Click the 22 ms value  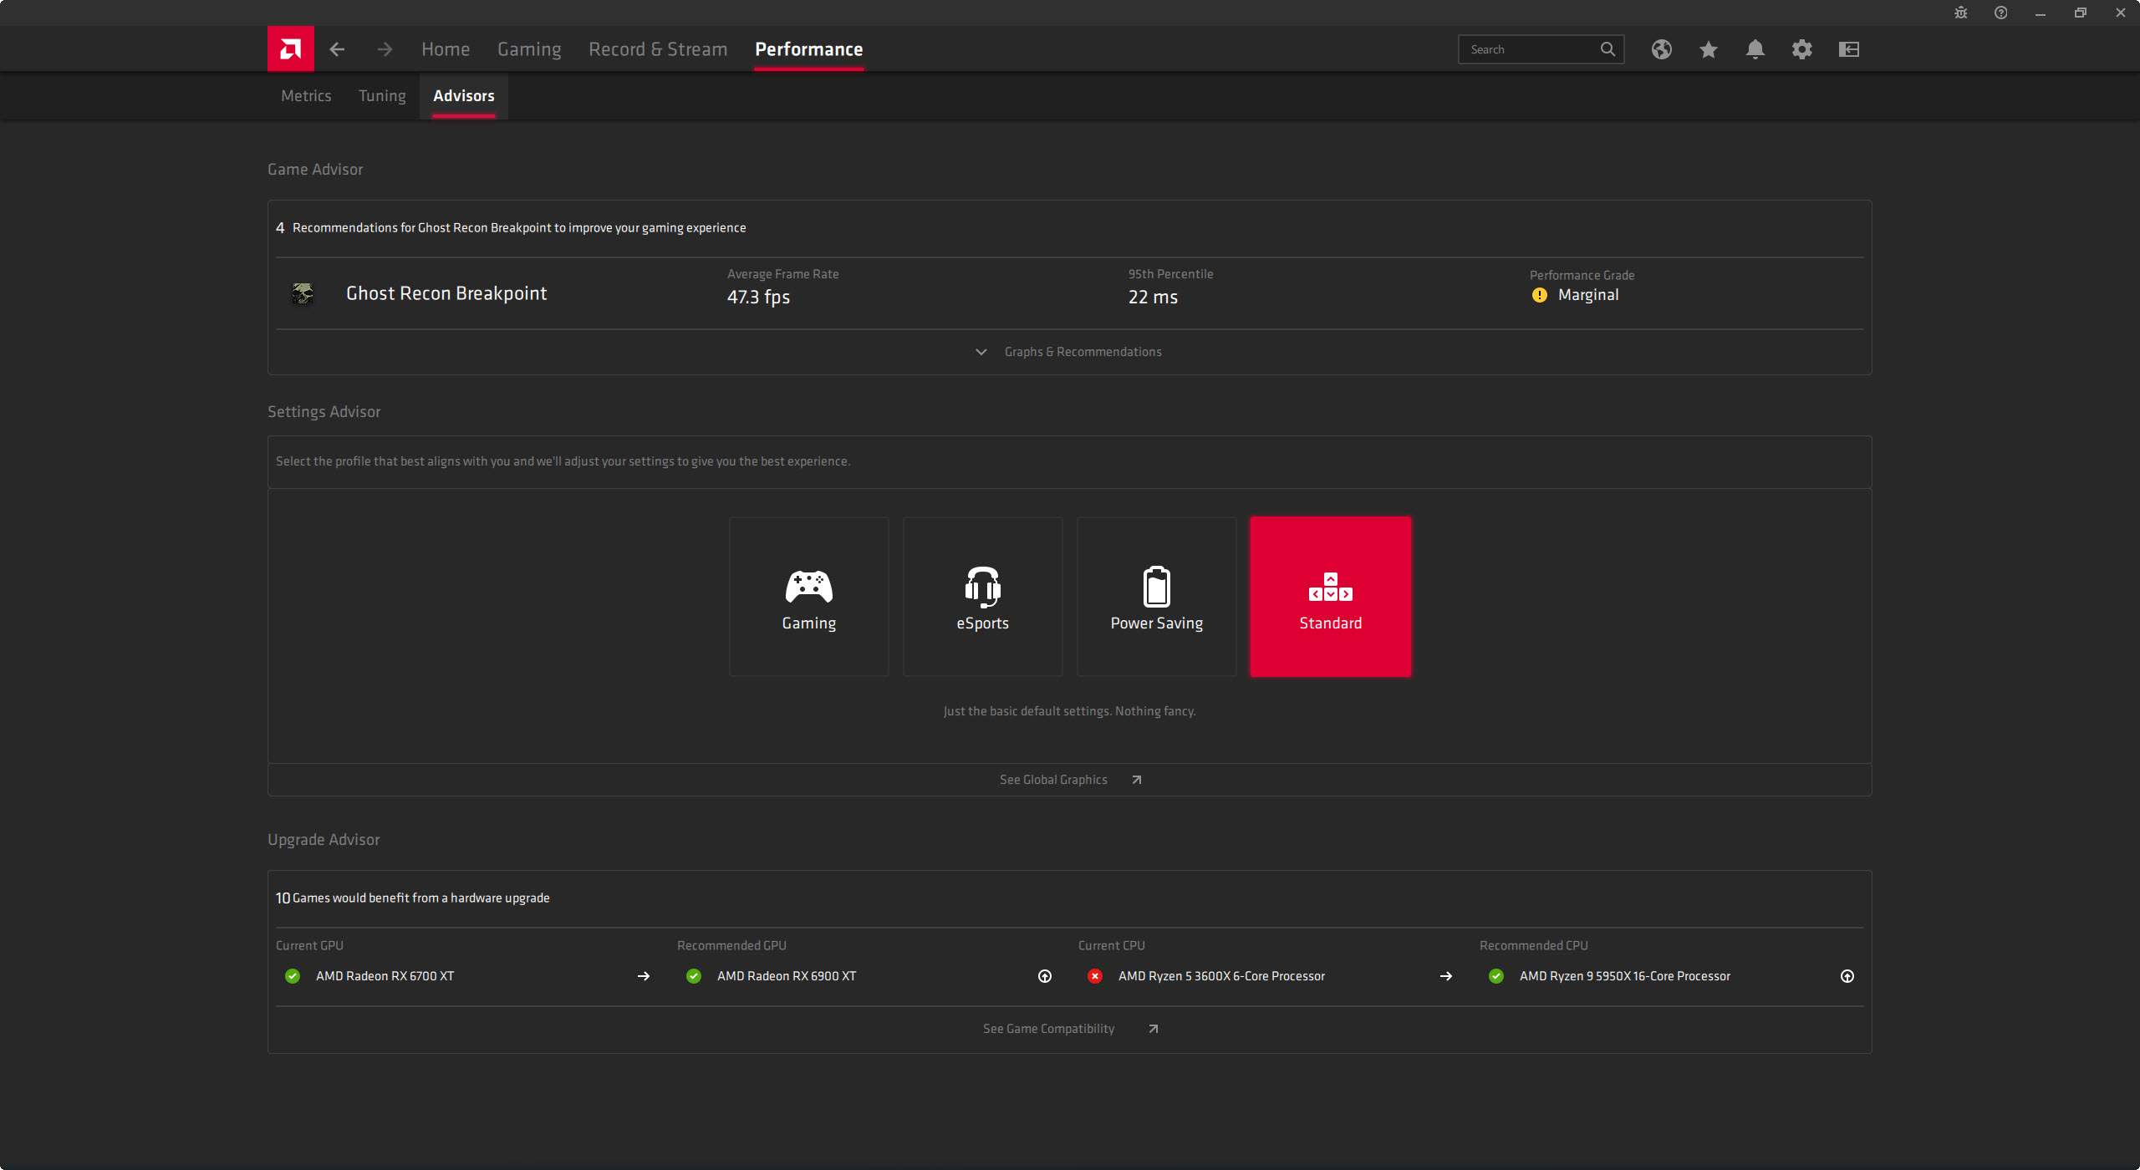pos(1153,298)
